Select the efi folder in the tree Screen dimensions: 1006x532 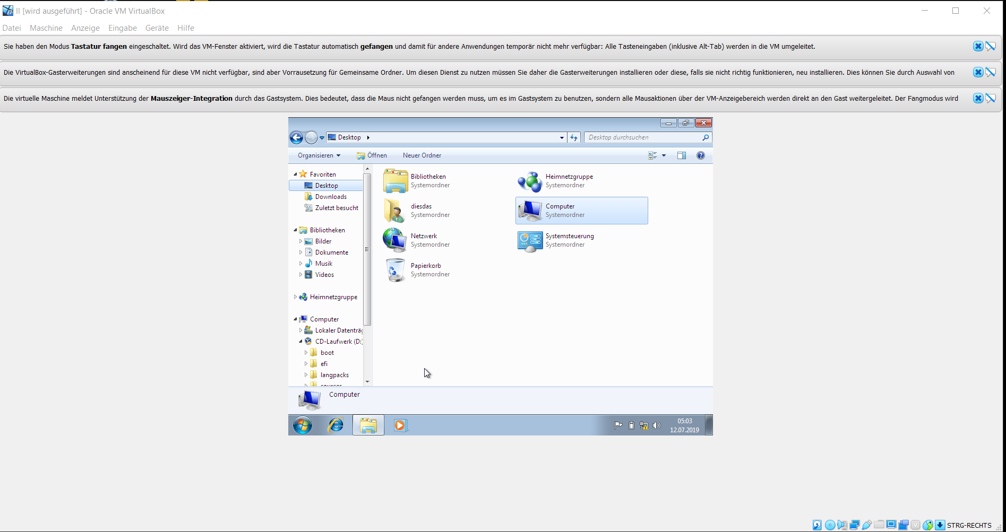pos(319,364)
